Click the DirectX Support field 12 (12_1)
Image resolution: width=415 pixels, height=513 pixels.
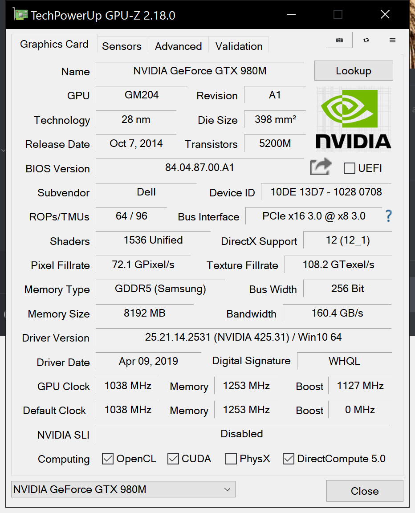point(348,240)
